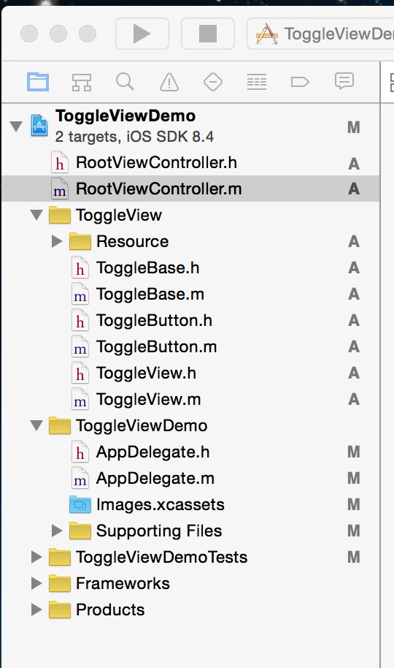Open the Find navigator magnifier icon

point(125,81)
